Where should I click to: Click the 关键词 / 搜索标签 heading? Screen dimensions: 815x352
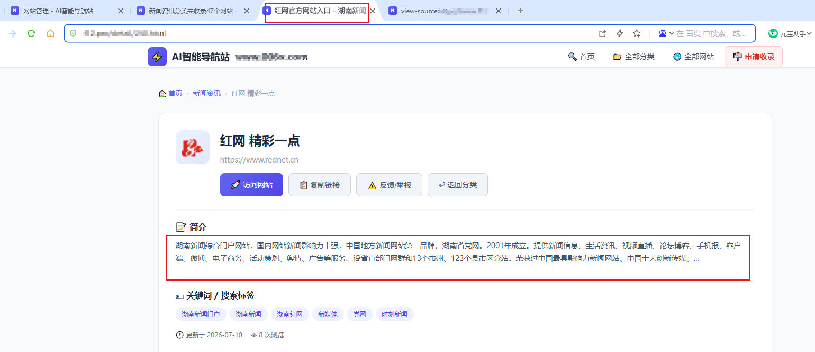point(215,295)
